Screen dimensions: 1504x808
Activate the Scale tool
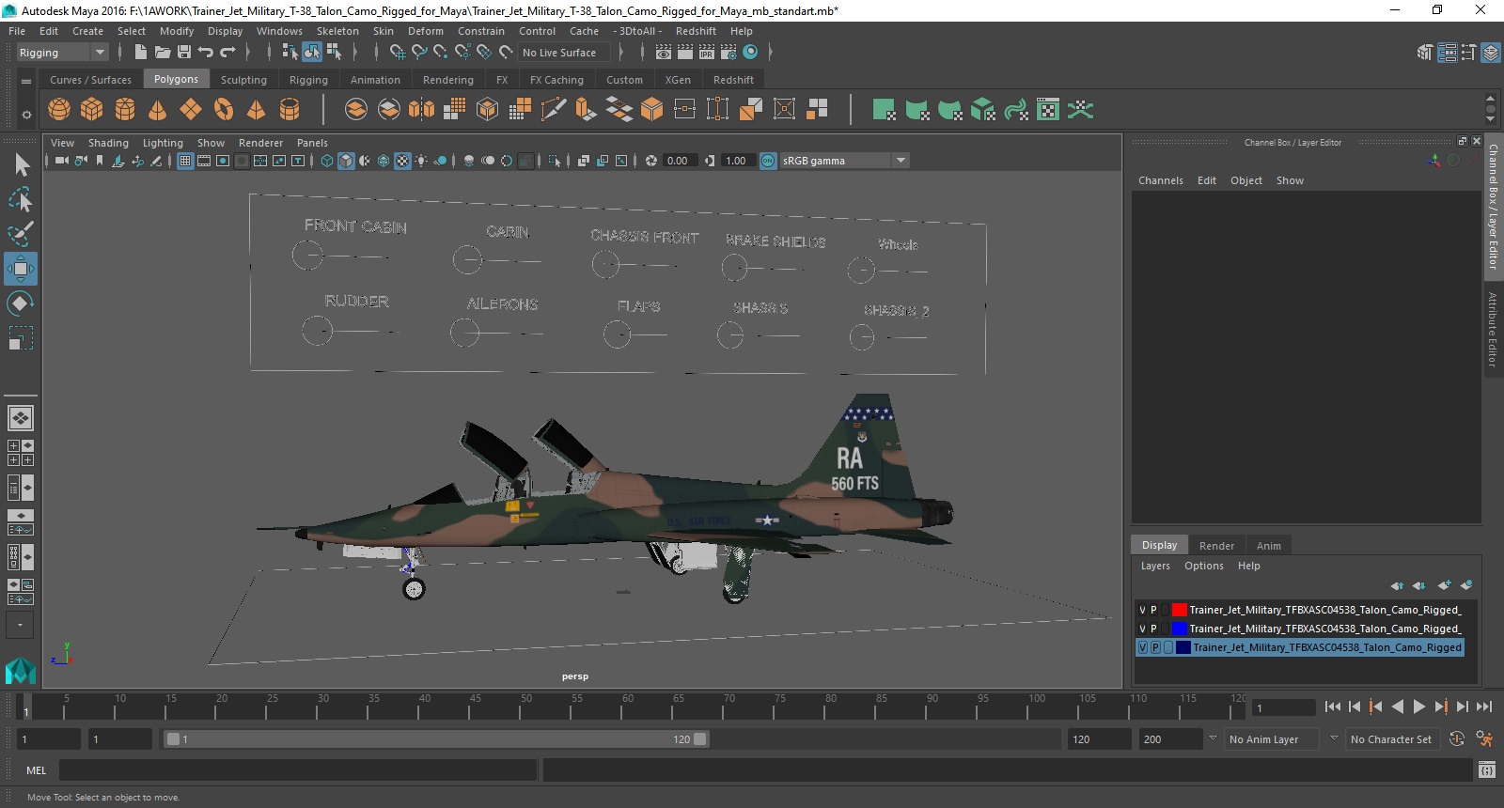click(21, 338)
